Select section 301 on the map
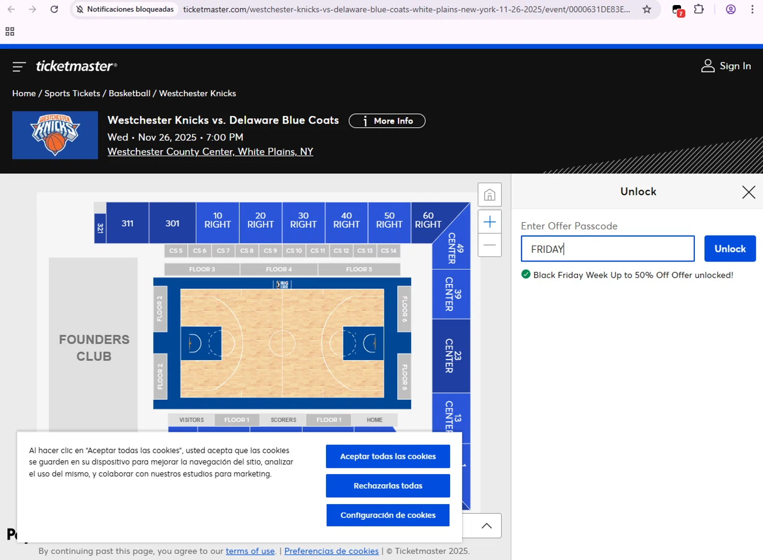 172,223
